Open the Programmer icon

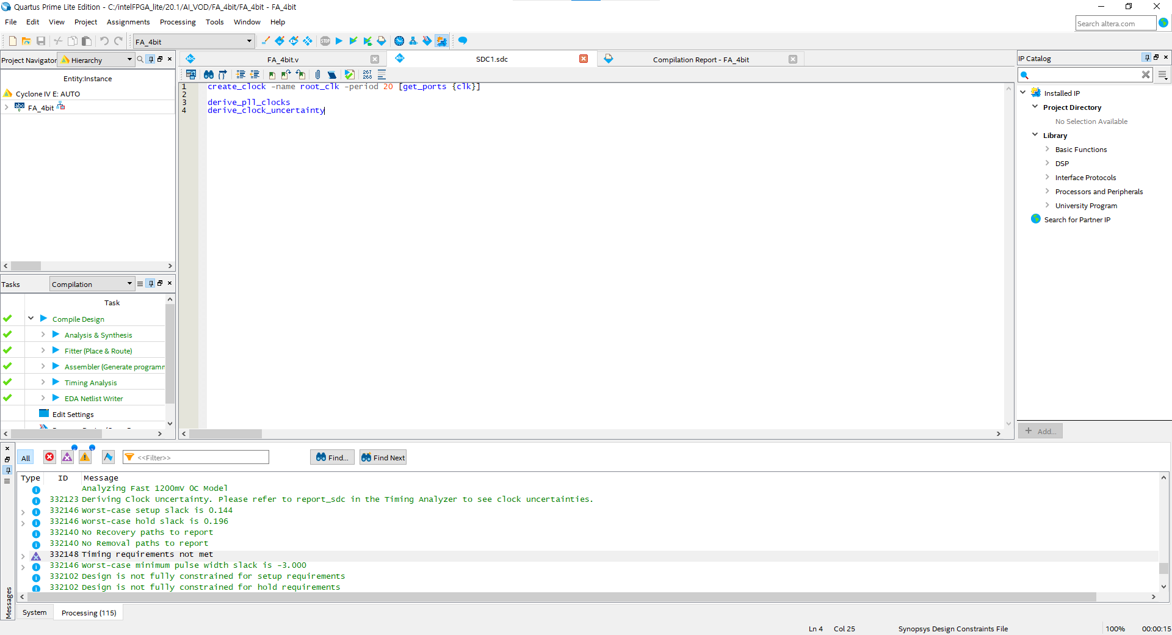click(427, 41)
